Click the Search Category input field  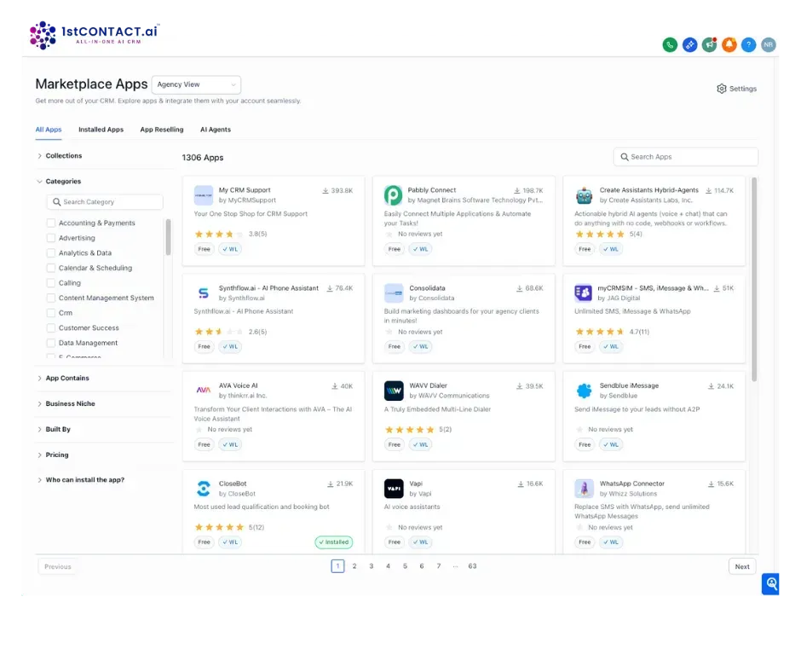pos(105,202)
